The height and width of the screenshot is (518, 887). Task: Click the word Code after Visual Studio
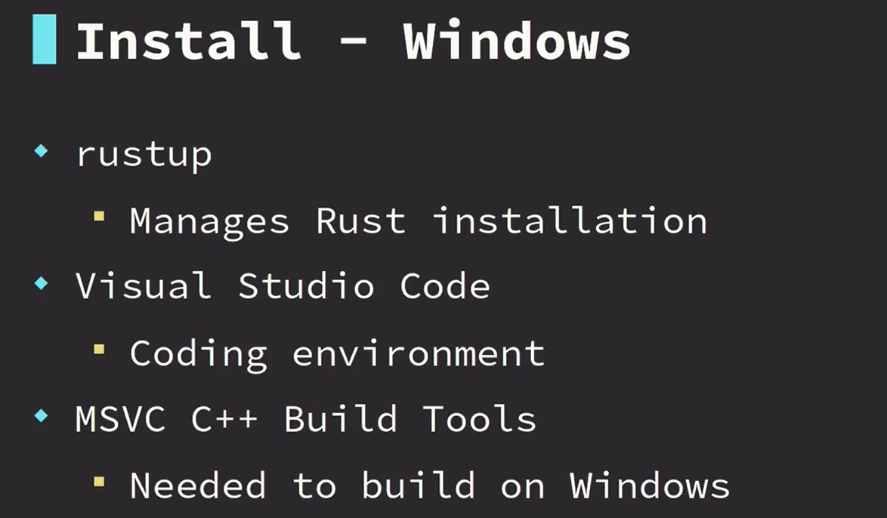[444, 286]
